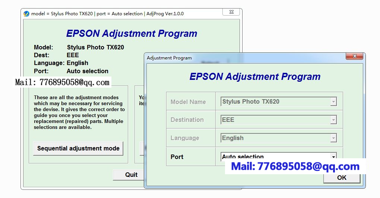This screenshot has width=380, height=198.
Task: Open the Port dropdown arrow
Action: (x=333, y=156)
